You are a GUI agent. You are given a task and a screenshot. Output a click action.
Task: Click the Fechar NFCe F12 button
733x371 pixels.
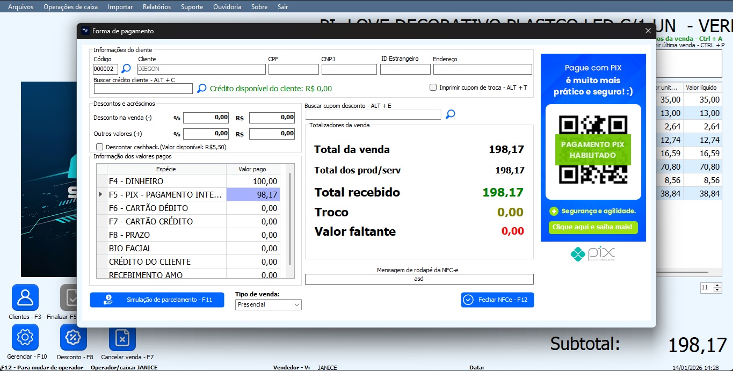coord(497,300)
